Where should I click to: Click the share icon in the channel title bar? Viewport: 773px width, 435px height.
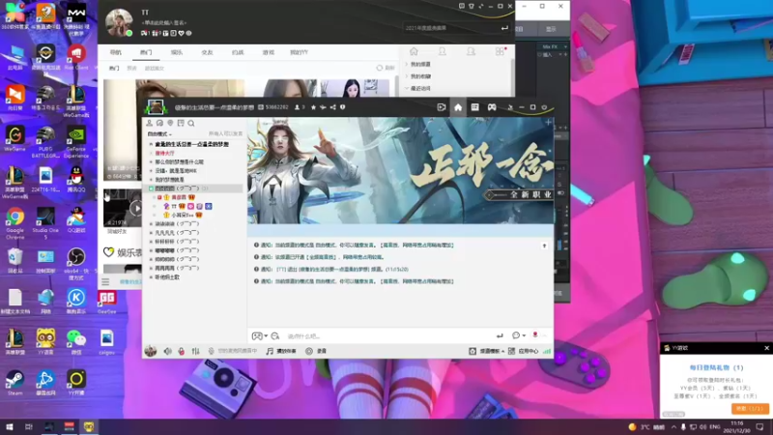click(x=332, y=107)
